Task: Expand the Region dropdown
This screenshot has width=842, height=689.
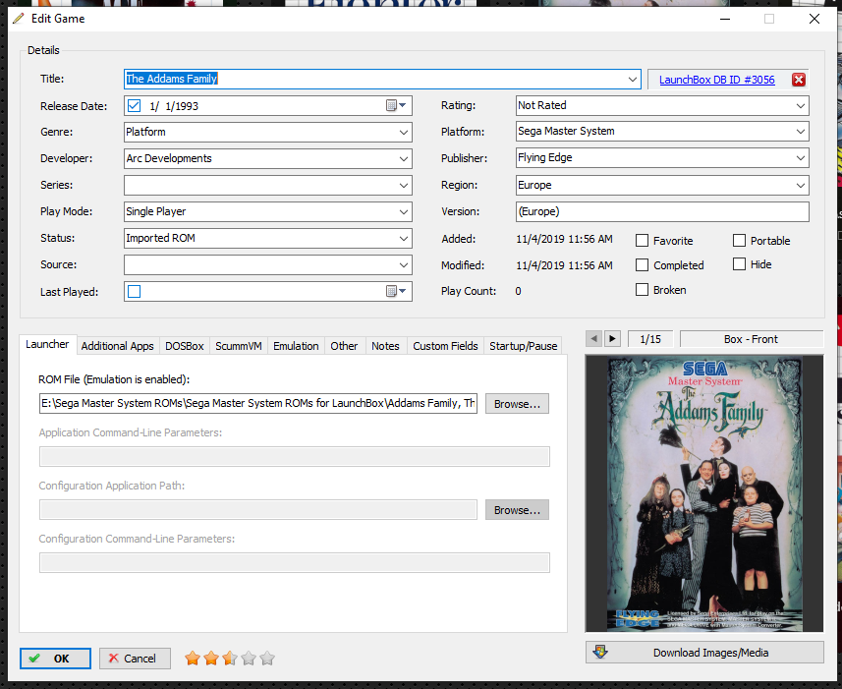Action: point(801,185)
